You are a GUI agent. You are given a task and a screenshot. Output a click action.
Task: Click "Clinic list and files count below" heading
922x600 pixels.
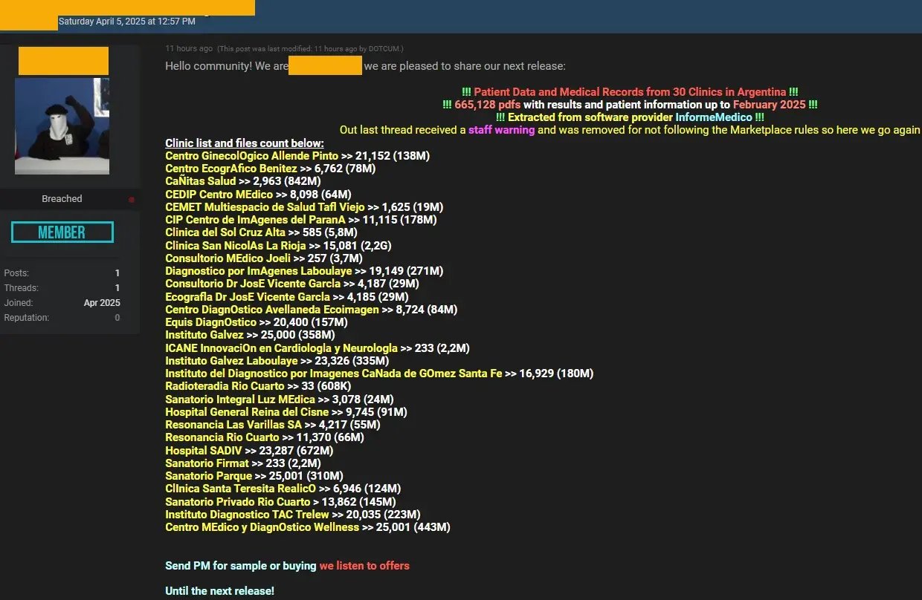(x=244, y=143)
